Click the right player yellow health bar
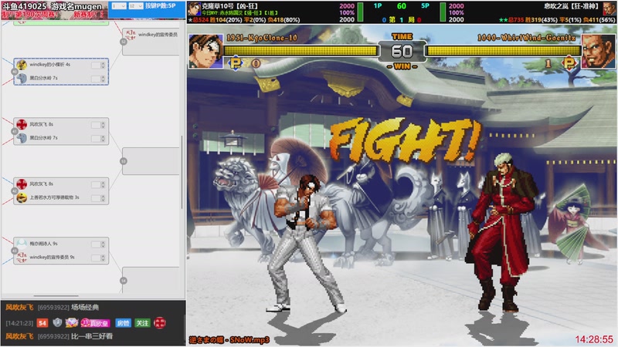Viewport: 618px width, 347px height. (x=504, y=50)
